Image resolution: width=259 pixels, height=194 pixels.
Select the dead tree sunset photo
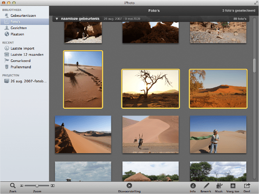150,89
